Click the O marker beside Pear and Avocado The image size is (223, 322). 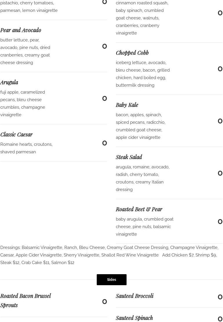[x=105, y=46]
